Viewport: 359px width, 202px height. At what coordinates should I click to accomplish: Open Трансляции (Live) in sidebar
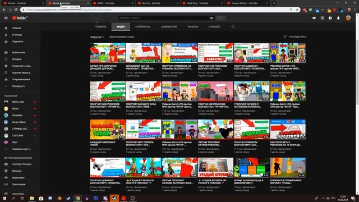[20, 185]
